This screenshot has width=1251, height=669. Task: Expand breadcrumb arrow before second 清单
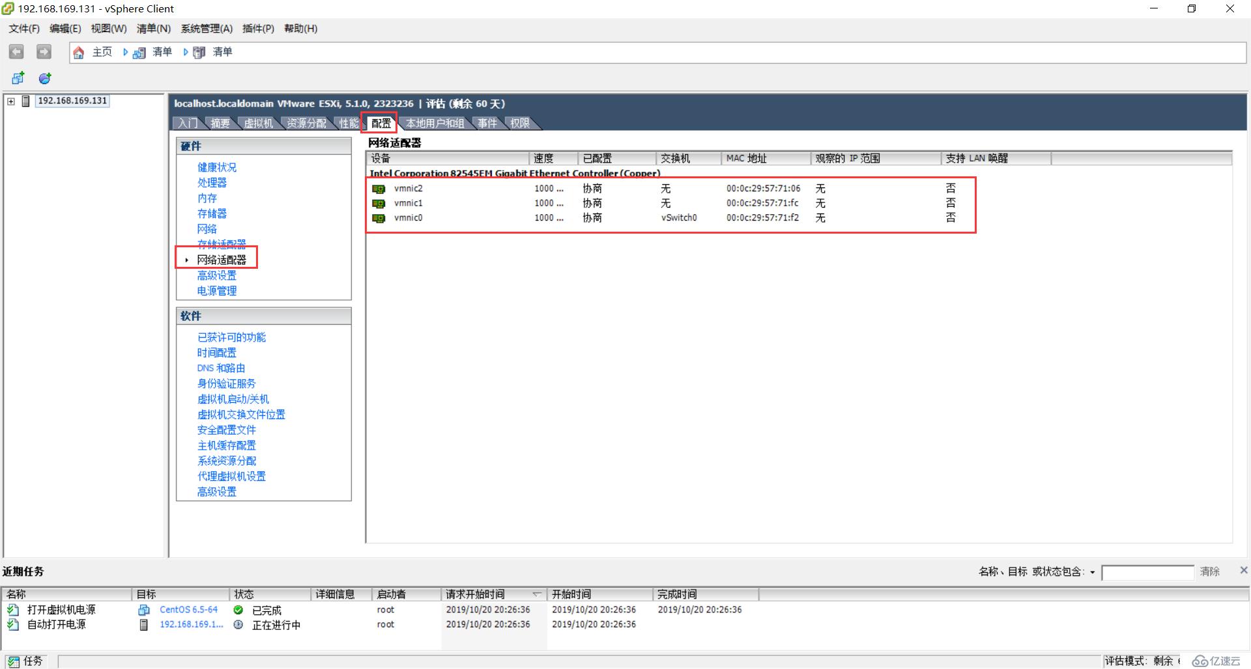pyautogui.click(x=186, y=52)
